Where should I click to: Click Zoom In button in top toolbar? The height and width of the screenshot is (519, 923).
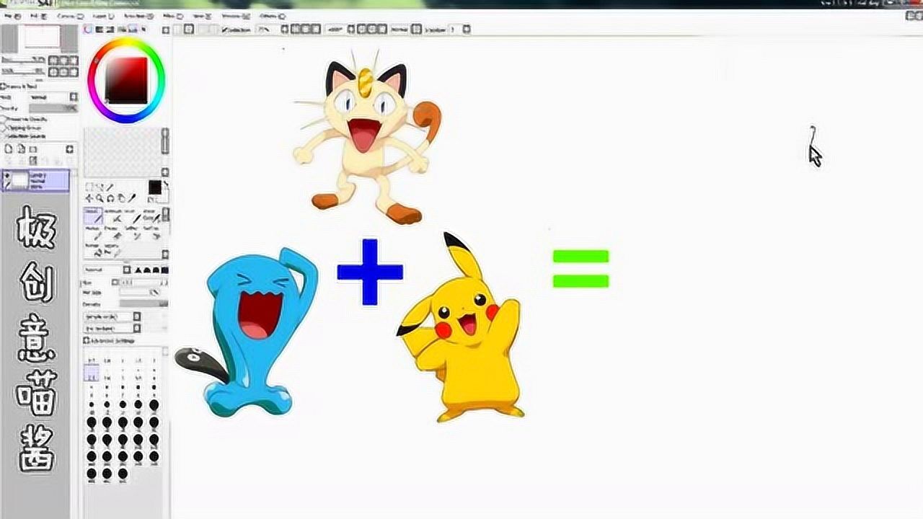pos(294,30)
